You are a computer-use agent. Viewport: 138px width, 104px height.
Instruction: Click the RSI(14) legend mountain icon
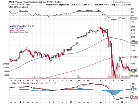point(10,7)
